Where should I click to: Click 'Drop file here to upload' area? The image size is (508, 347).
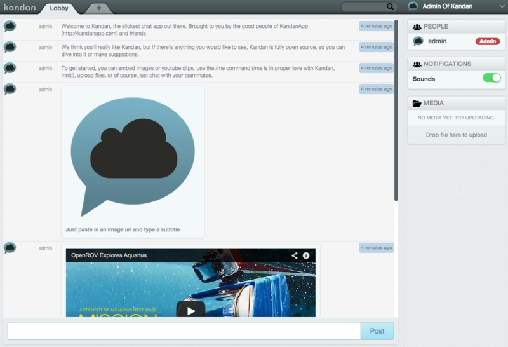click(456, 135)
